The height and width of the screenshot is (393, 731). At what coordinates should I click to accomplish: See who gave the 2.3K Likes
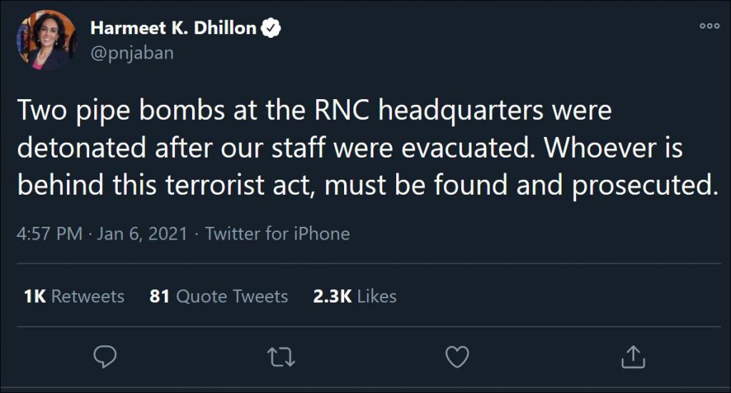355,296
